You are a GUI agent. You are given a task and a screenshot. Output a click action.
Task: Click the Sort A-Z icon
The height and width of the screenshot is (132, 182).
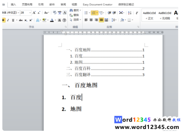130,13
